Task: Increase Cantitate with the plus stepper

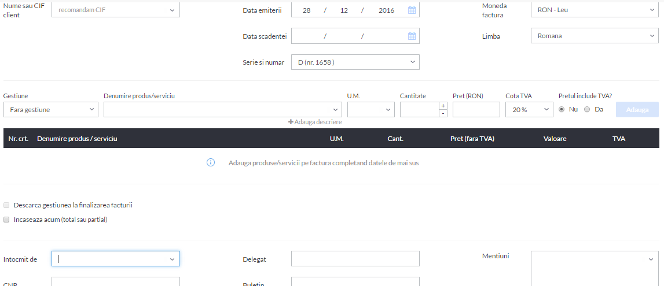Action: click(x=443, y=106)
